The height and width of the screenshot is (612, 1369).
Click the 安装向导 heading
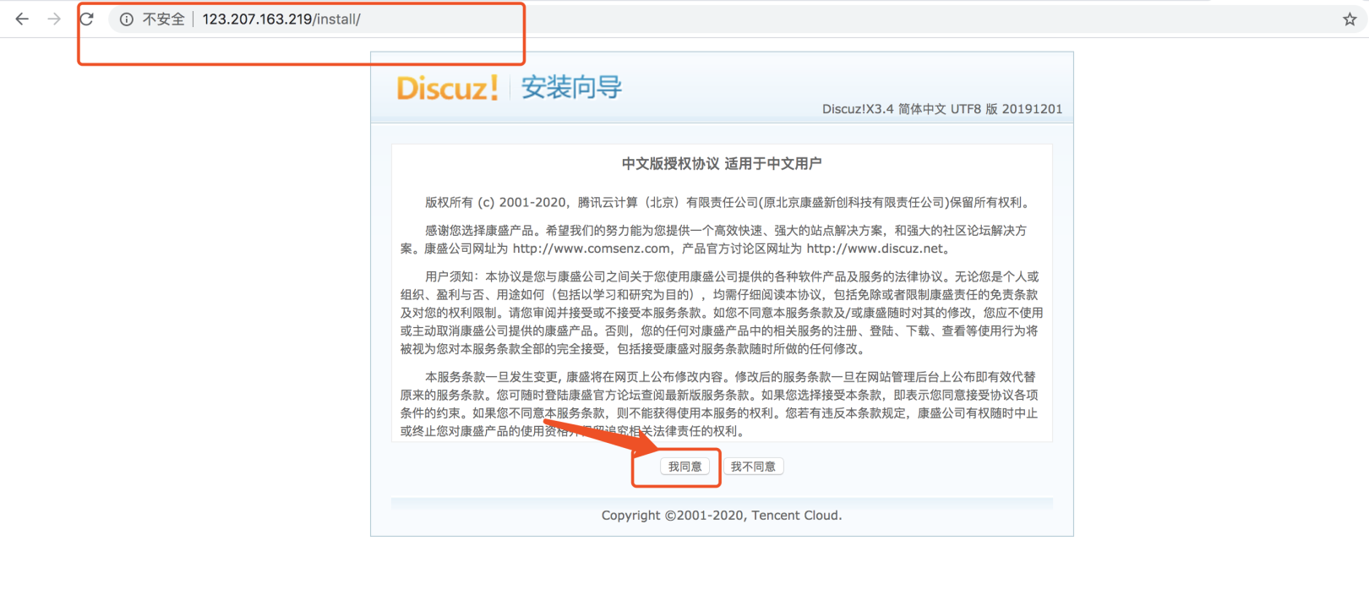[x=571, y=87]
